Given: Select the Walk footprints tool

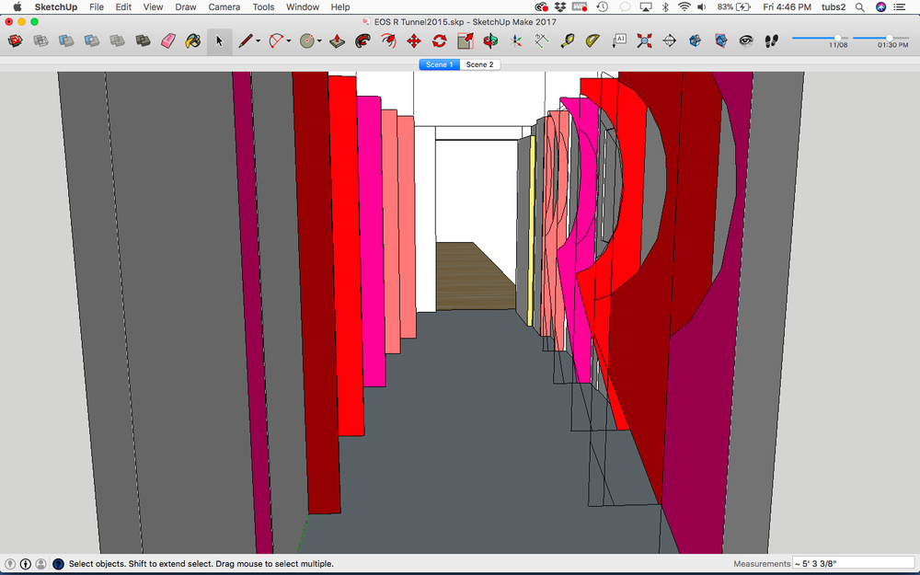Looking at the screenshot, I should click(772, 41).
